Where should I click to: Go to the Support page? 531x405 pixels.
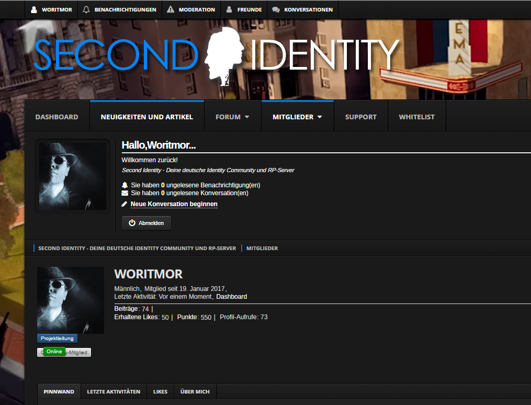tap(360, 117)
